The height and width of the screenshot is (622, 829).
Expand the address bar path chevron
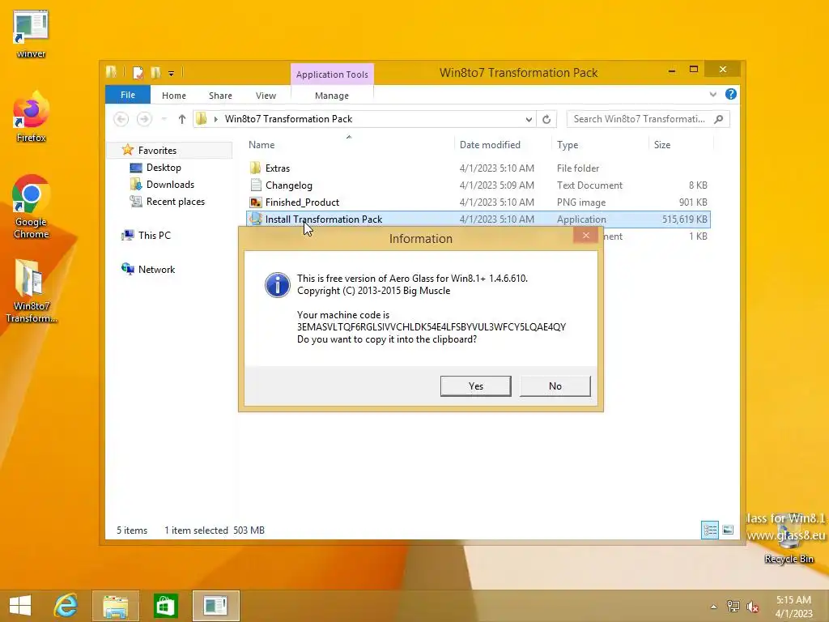click(215, 119)
